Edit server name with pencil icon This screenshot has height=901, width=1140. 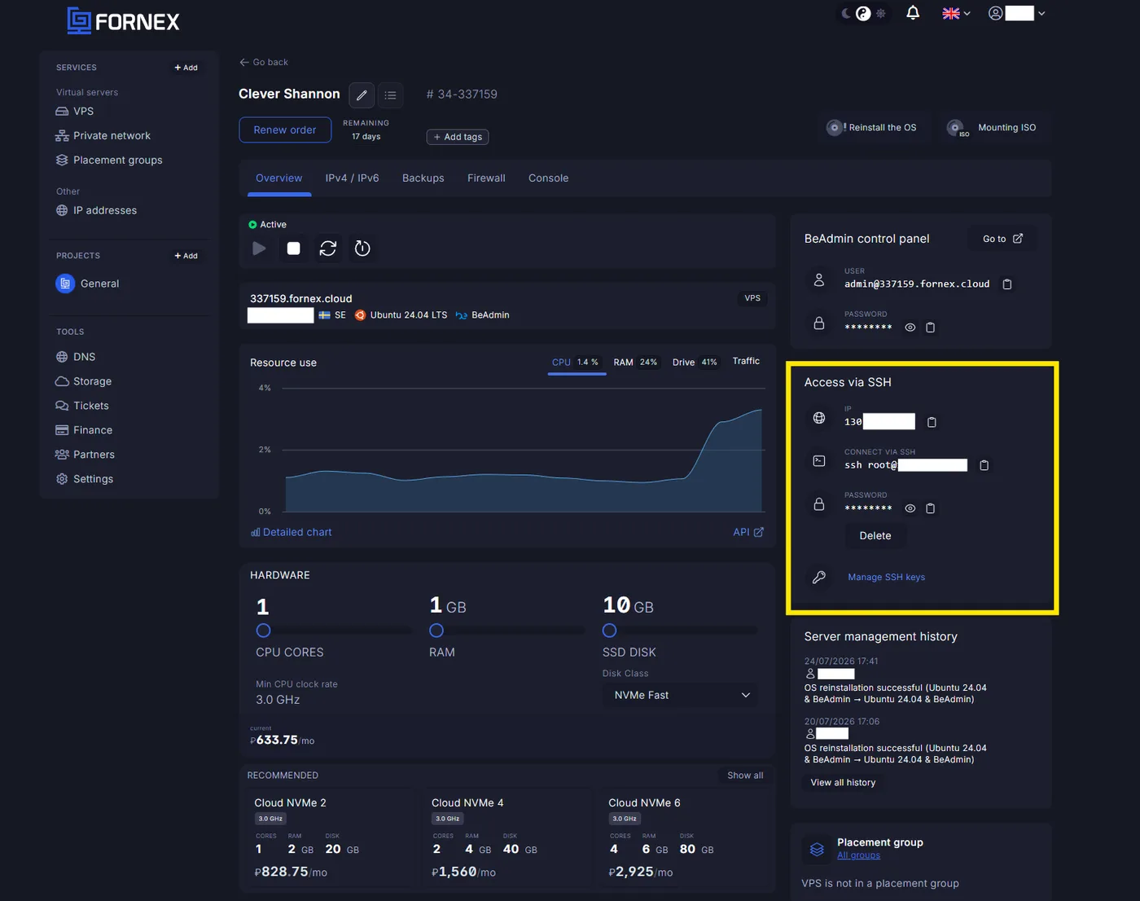coord(362,95)
